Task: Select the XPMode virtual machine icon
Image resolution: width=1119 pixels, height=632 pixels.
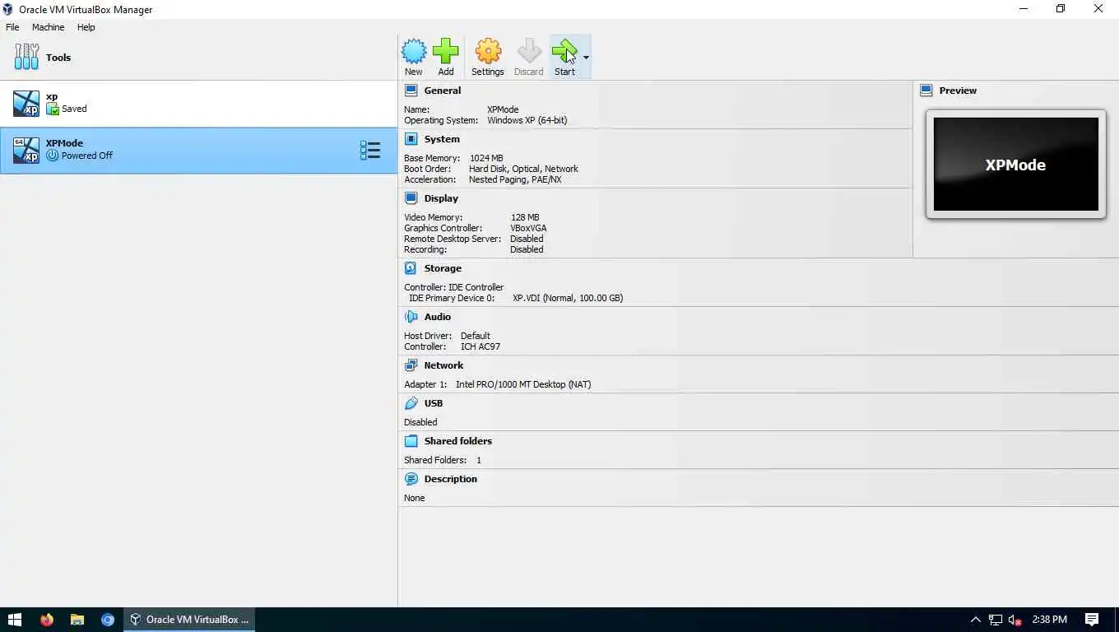Action: pos(26,151)
